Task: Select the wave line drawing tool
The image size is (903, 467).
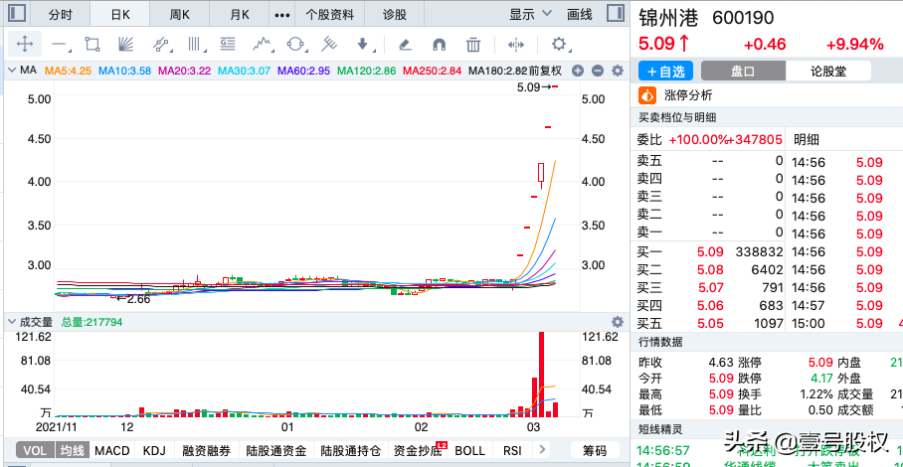Action: (262, 45)
